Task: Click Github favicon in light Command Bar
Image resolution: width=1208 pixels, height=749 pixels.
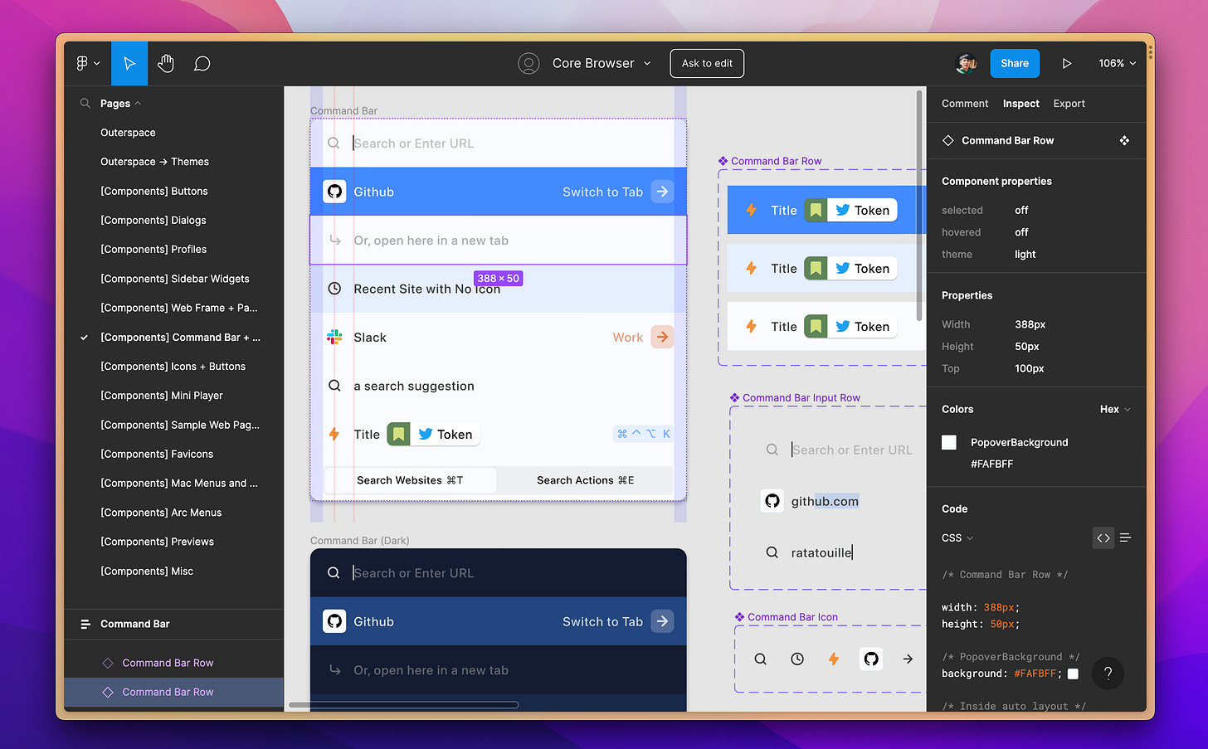Action: pyautogui.click(x=334, y=192)
